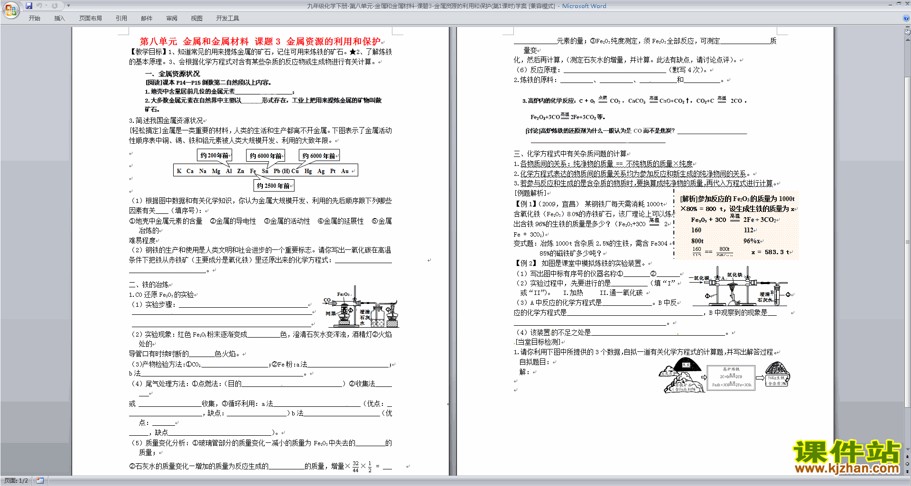This screenshot has width=911, height=486.
Task: Click the heading 一、金属资源状况
Action: (172, 74)
